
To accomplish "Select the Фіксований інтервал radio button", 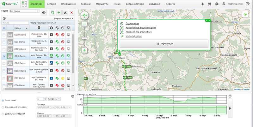I will [3, 107].
